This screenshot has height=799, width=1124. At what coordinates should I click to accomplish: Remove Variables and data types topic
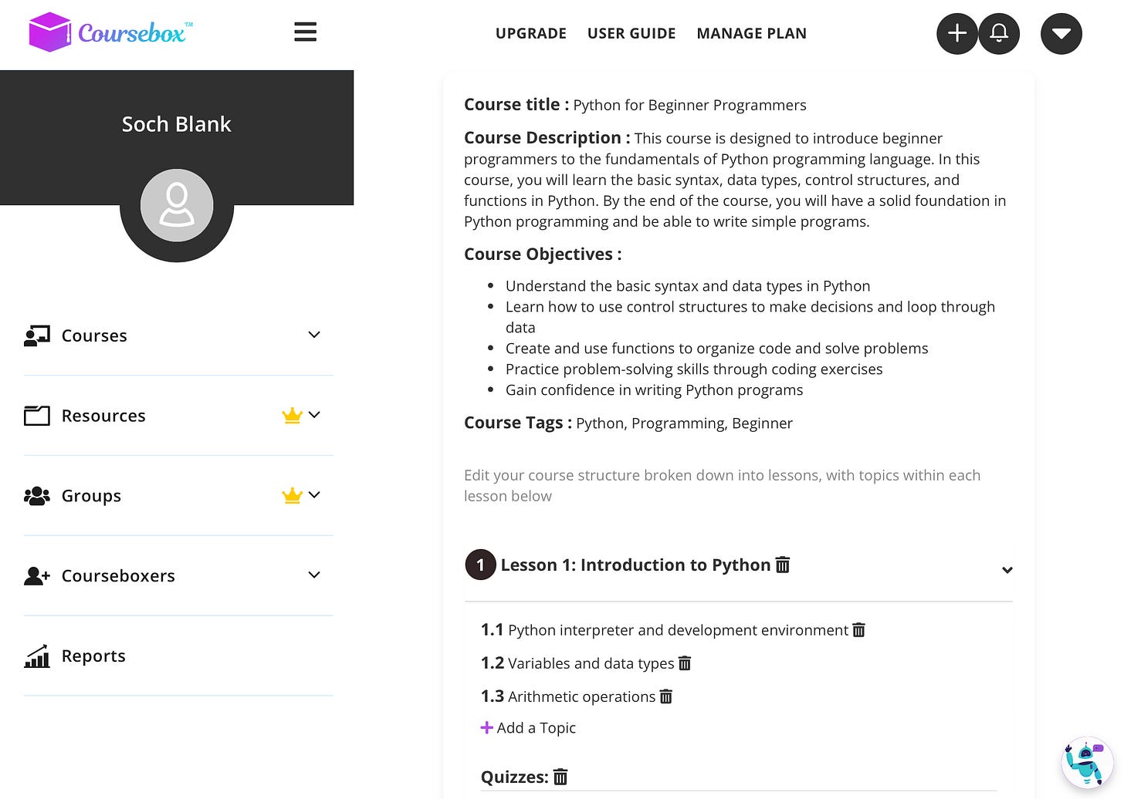tap(684, 663)
